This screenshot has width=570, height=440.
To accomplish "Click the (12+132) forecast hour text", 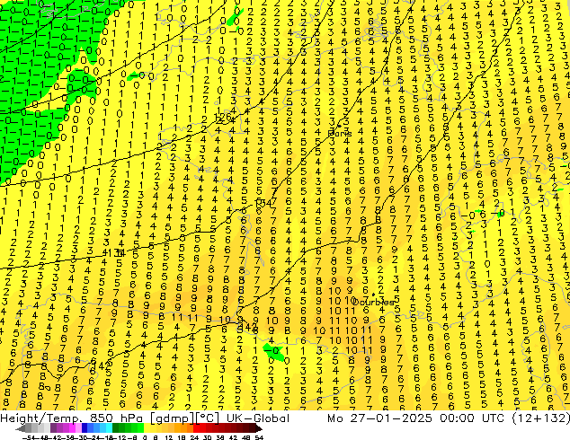I will point(541,418).
